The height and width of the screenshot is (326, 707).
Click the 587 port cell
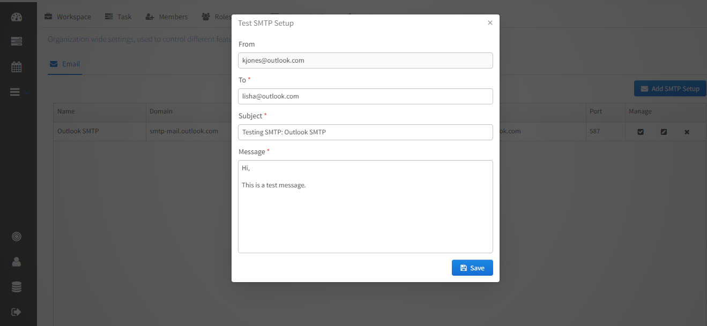coord(605,131)
